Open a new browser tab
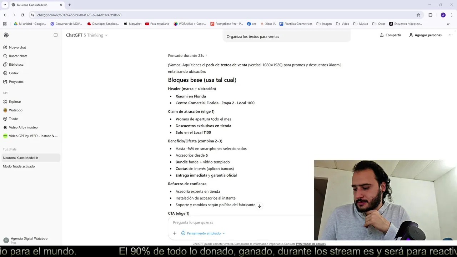 pos(69,5)
